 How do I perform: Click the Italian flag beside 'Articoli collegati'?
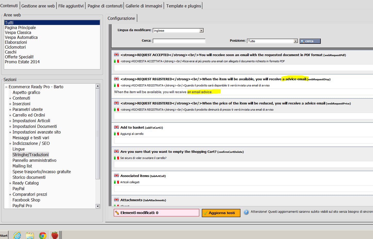pyautogui.click(x=117, y=182)
